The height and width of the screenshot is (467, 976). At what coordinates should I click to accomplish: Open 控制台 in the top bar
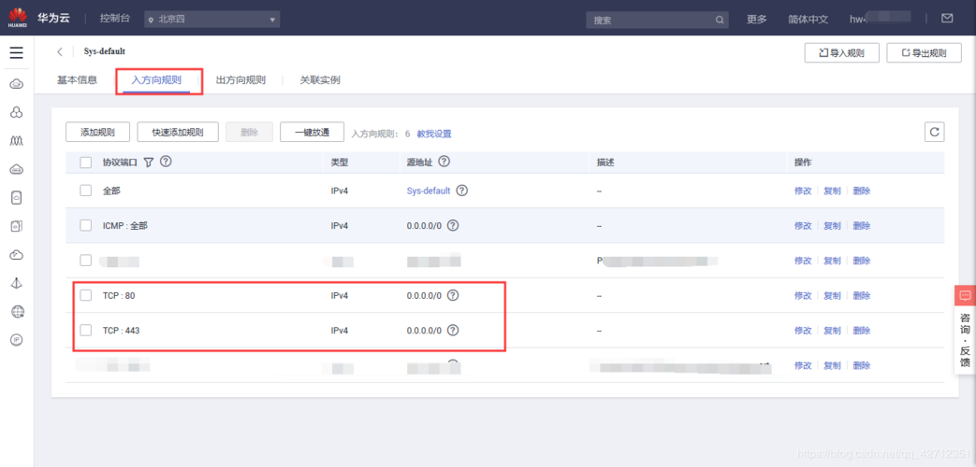(x=115, y=19)
